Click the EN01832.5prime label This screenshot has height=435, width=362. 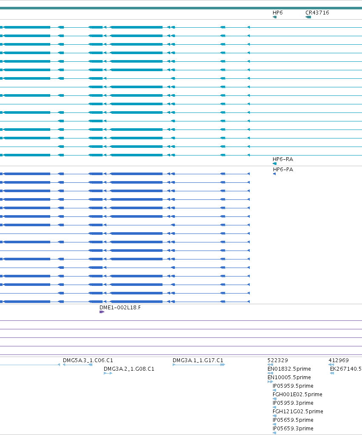click(x=289, y=369)
